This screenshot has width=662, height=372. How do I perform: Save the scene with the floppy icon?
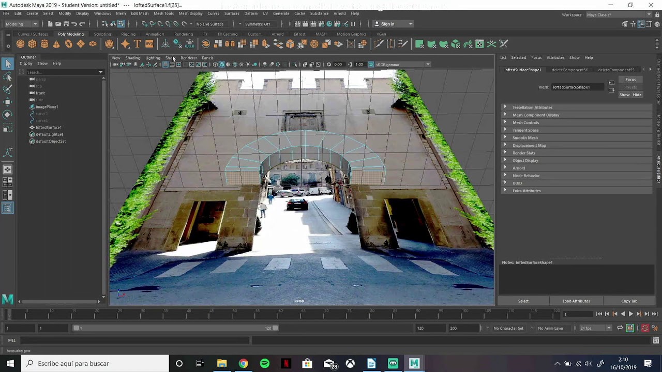pyautogui.click(x=66, y=24)
